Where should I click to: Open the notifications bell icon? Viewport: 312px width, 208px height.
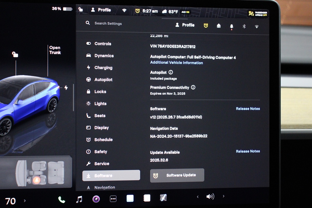point(231,26)
